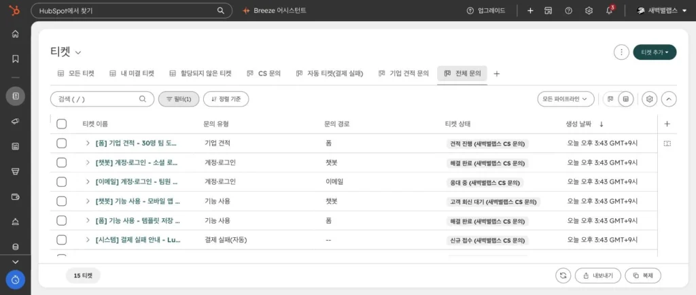Expand the [폼] 기업 견적 row chevron
Image resolution: width=696 pixels, height=295 pixels.
click(88, 143)
